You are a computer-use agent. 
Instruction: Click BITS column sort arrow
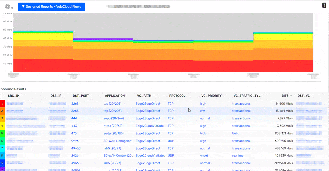tap(291, 96)
